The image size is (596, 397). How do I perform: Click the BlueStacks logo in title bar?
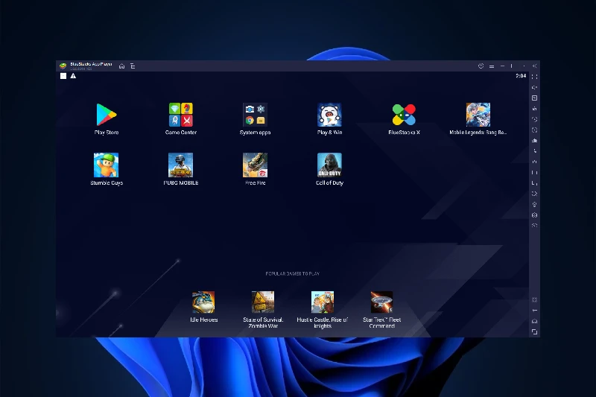tap(63, 66)
